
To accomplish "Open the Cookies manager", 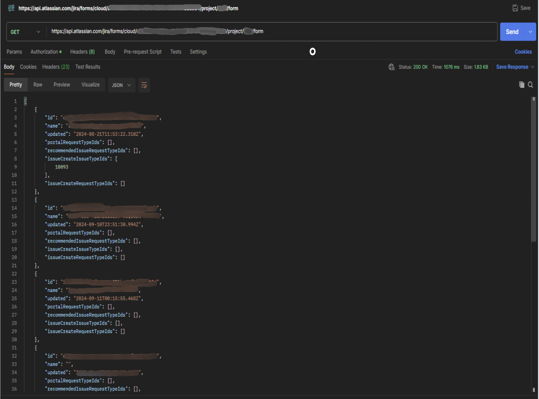I will (x=523, y=52).
